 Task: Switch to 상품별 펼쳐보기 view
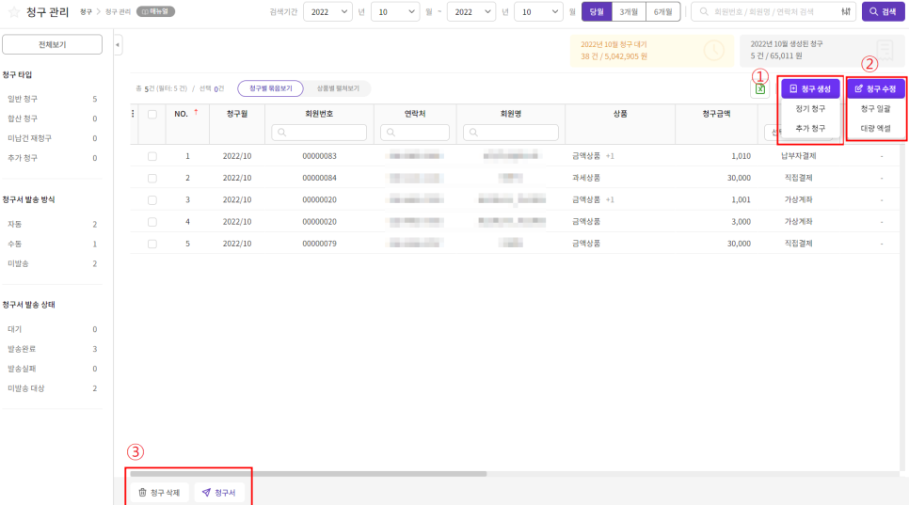coord(338,88)
